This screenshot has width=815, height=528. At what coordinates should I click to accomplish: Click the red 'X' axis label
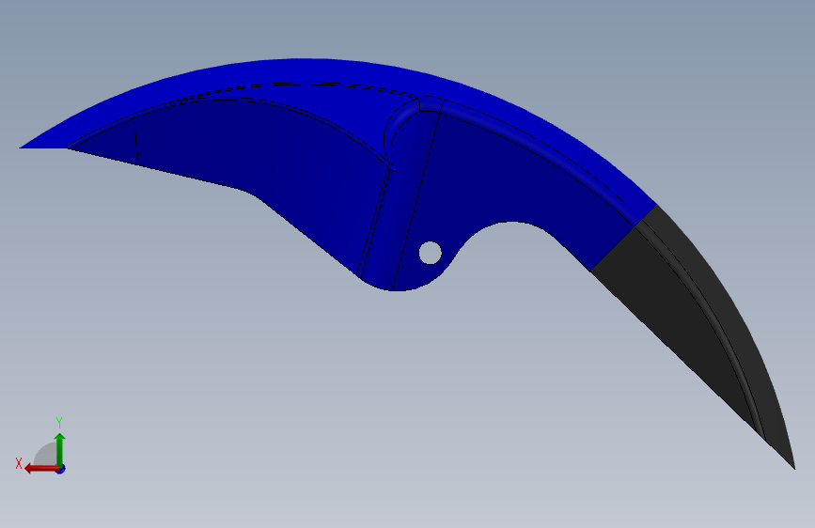pyautogui.click(x=19, y=463)
